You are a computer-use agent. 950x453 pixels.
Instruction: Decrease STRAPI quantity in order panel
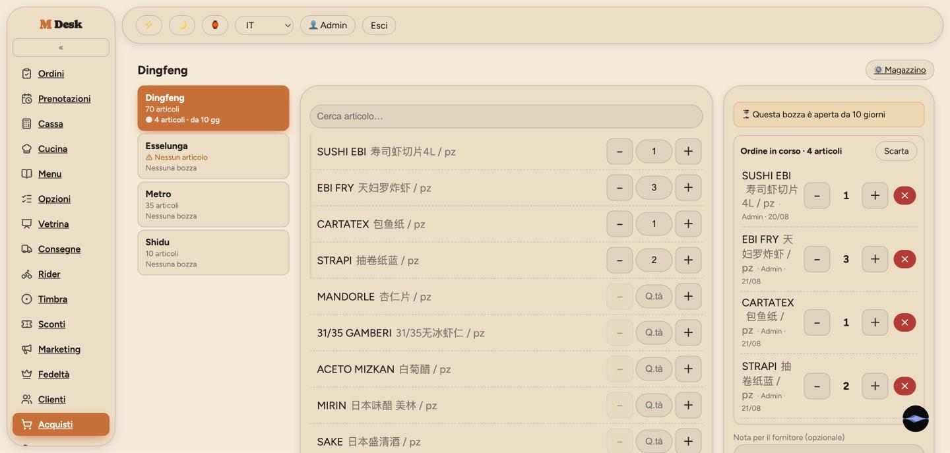click(x=817, y=386)
